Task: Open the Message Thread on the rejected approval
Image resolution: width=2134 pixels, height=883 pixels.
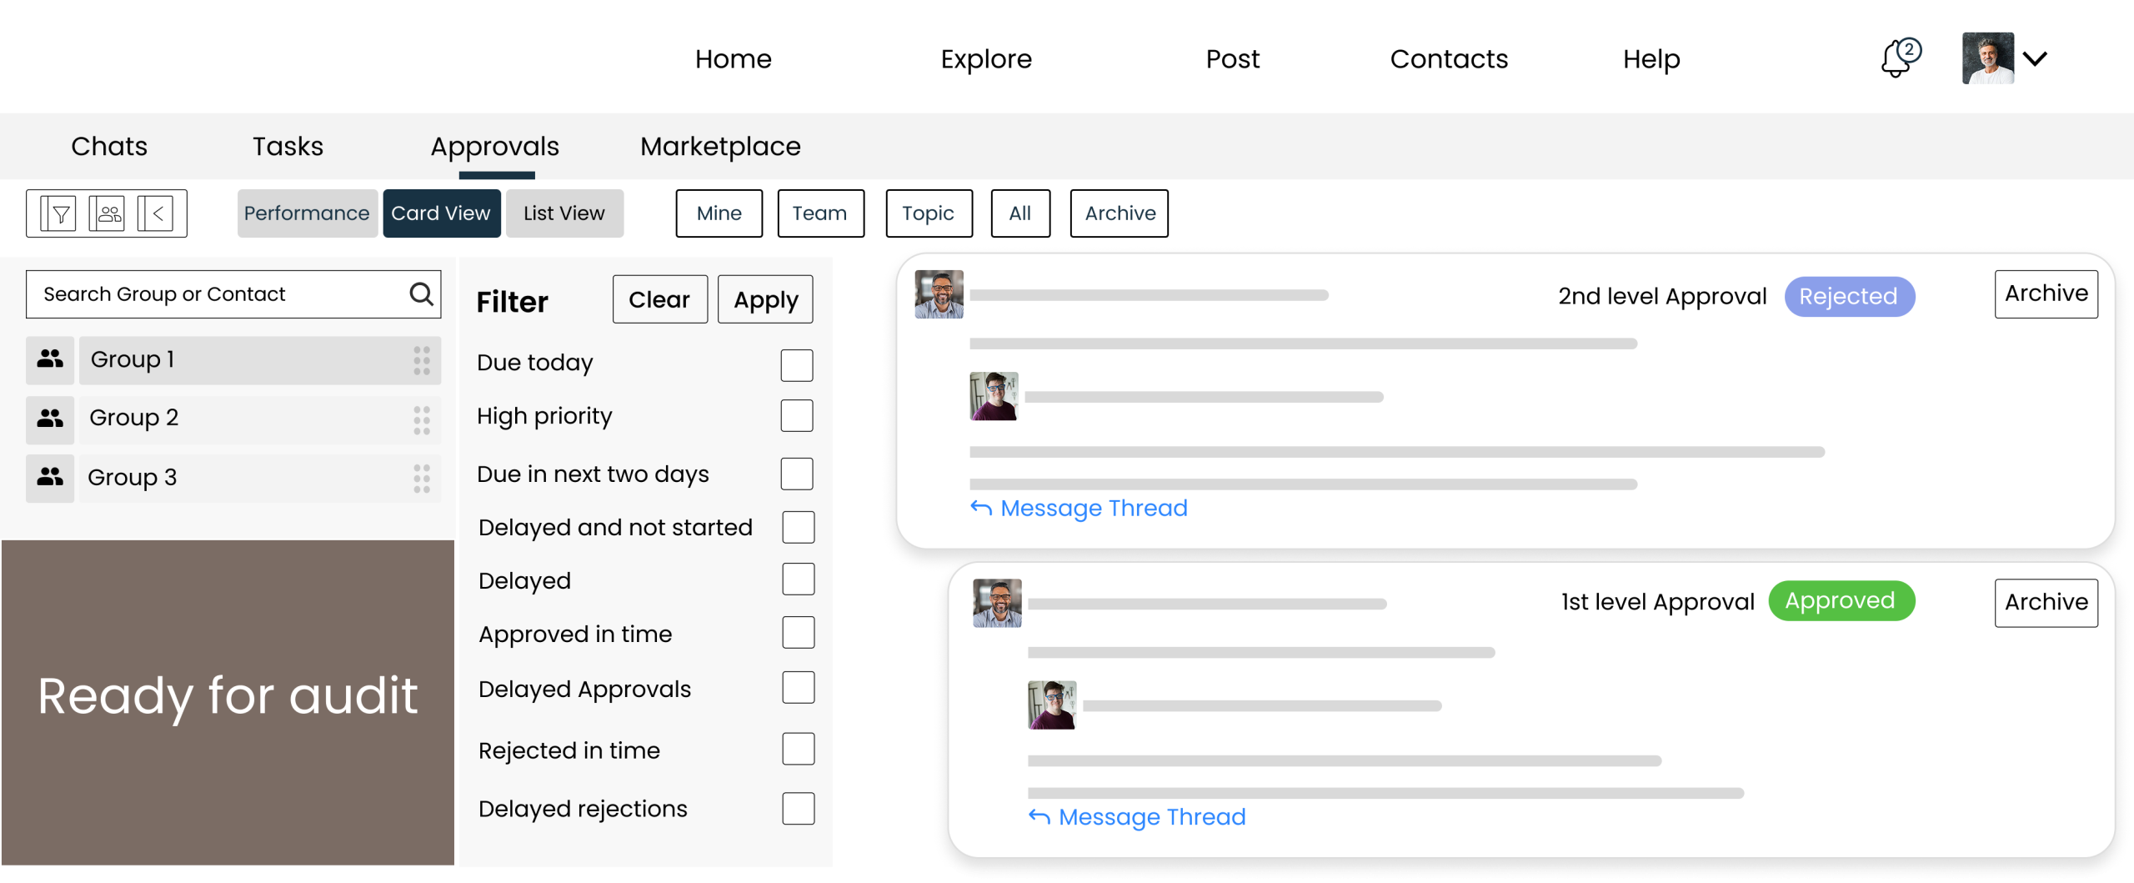Action: click(1079, 508)
